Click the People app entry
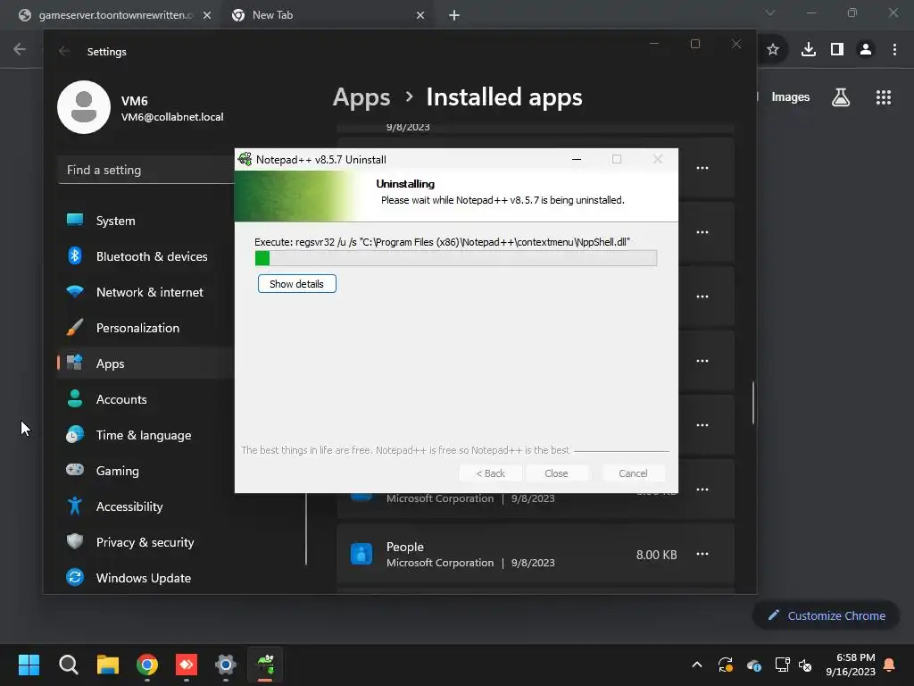The height and width of the screenshot is (686, 914). 536,554
